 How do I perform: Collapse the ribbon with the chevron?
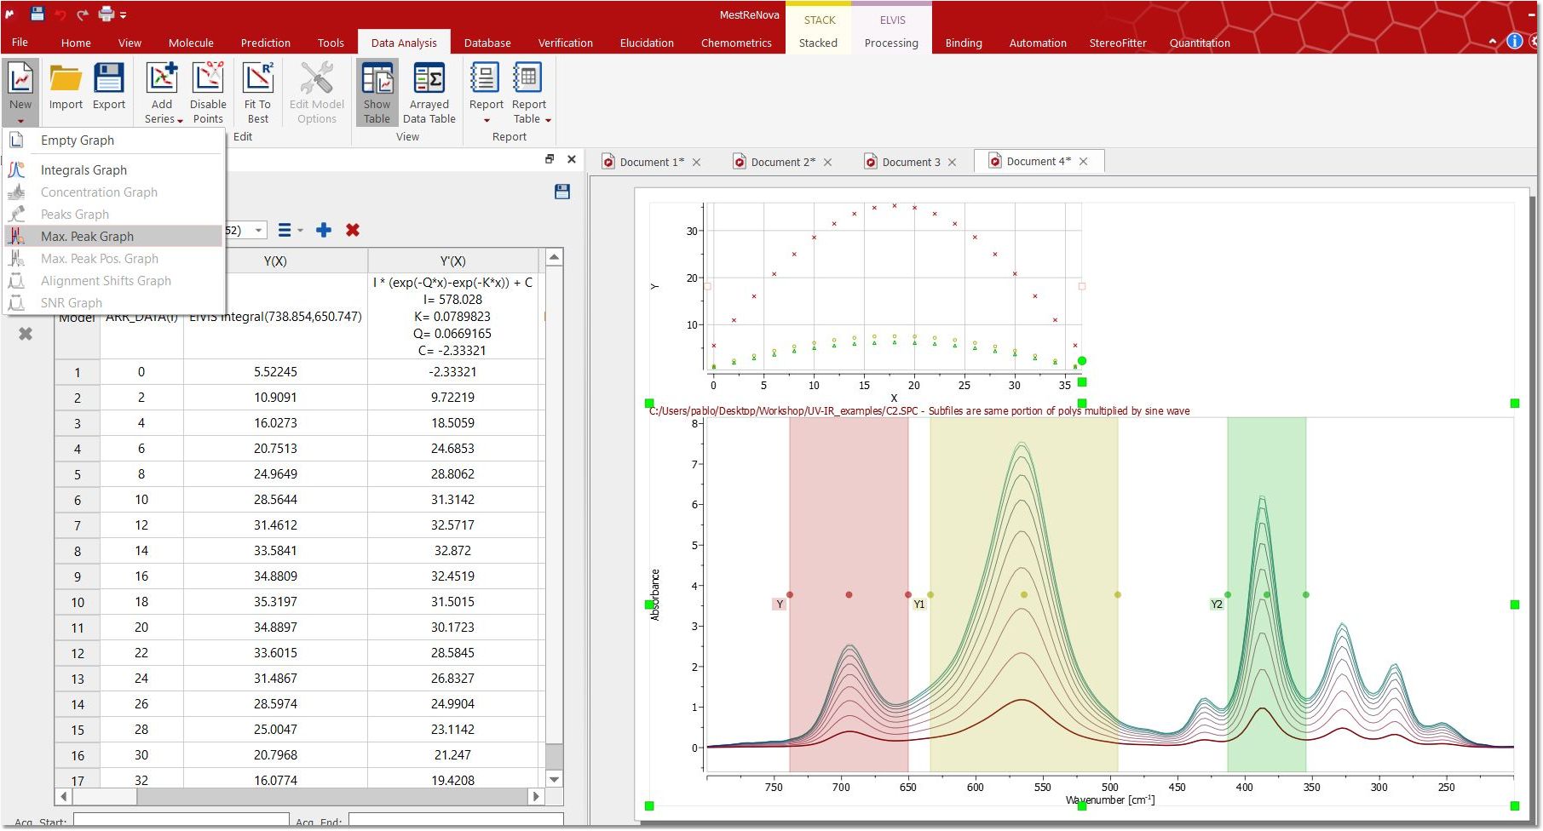coord(1492,42)
